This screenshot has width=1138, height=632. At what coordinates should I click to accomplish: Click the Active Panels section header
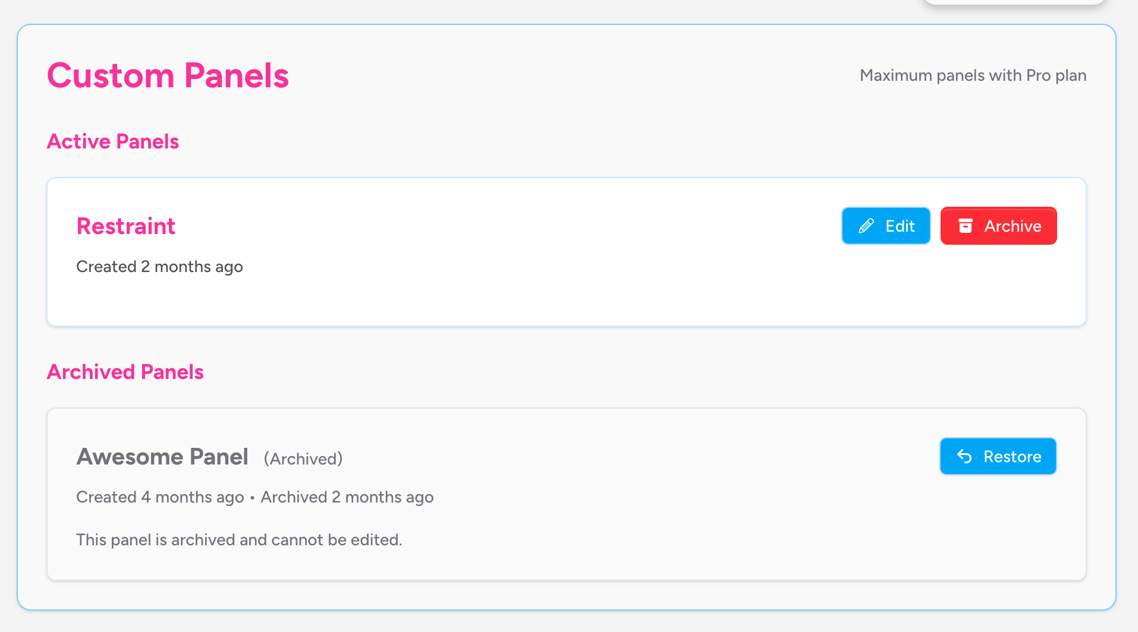pyautogui.click(x=112, y=141)
